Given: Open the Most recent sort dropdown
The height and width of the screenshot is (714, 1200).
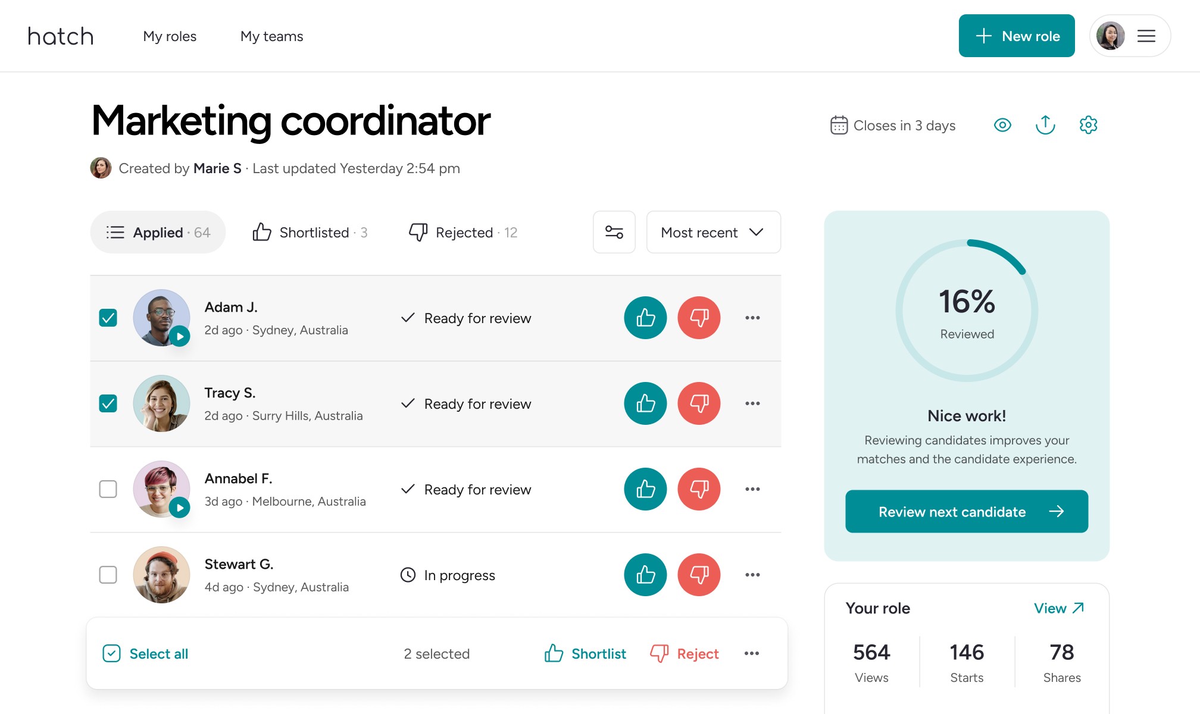Looking at the screenshot, I should 713,232.
